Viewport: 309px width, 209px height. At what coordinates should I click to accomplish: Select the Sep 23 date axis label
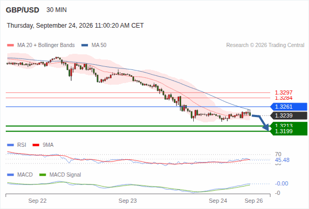click(x=128, y=201)
